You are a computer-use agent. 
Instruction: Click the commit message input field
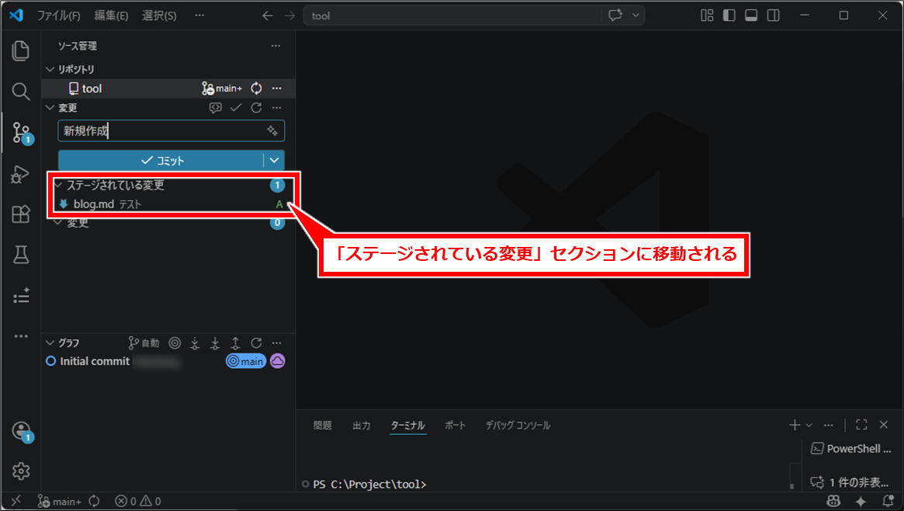pyautogui.click(x=159, y=131)
